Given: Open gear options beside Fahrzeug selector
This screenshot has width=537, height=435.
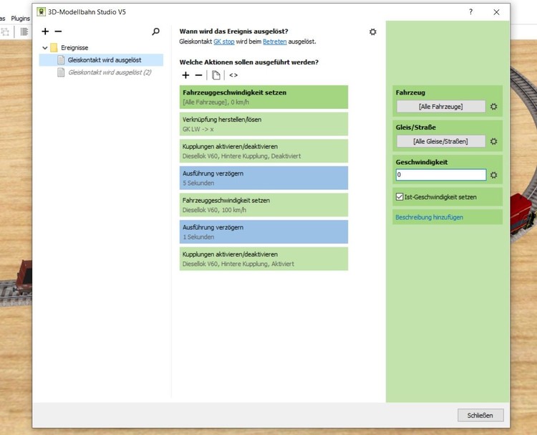Looking at the screenshot, I should [x=493, y=107].
